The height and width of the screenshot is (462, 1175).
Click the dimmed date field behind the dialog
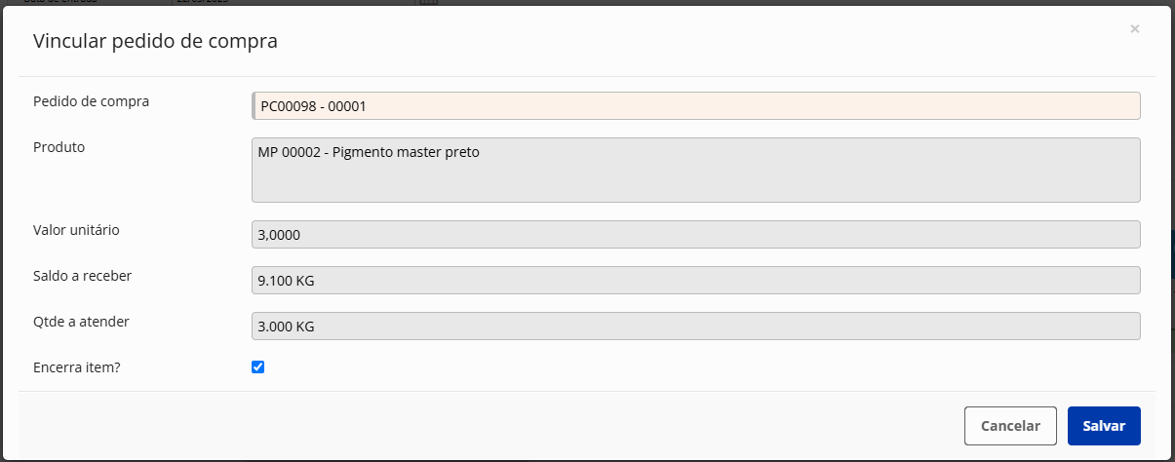click(x=294, y=2)
